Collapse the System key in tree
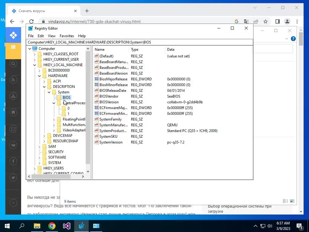This screenshot has width=309, height=232. tap(49, 92)
